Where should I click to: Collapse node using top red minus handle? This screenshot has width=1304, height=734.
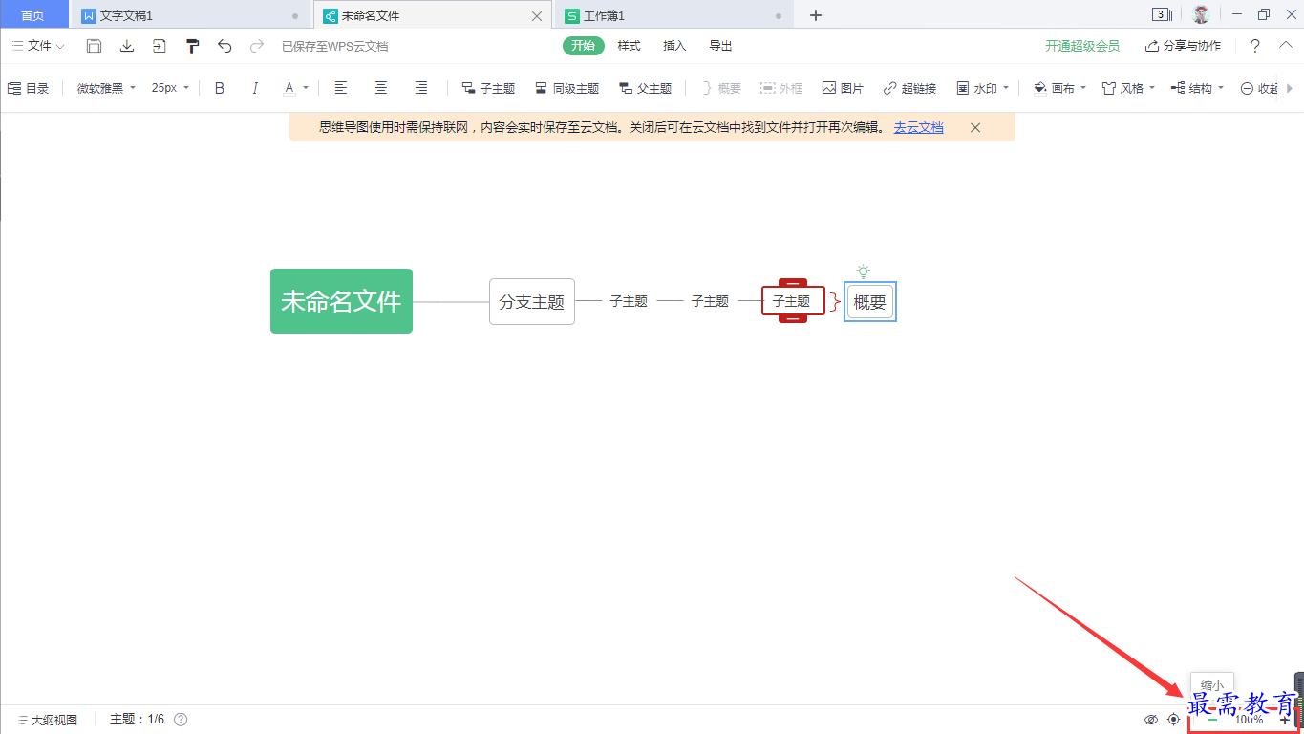pos(793,282)
